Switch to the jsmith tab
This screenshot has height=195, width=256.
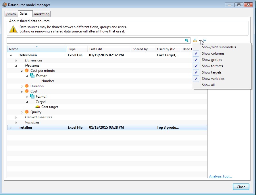click(11, 14)
